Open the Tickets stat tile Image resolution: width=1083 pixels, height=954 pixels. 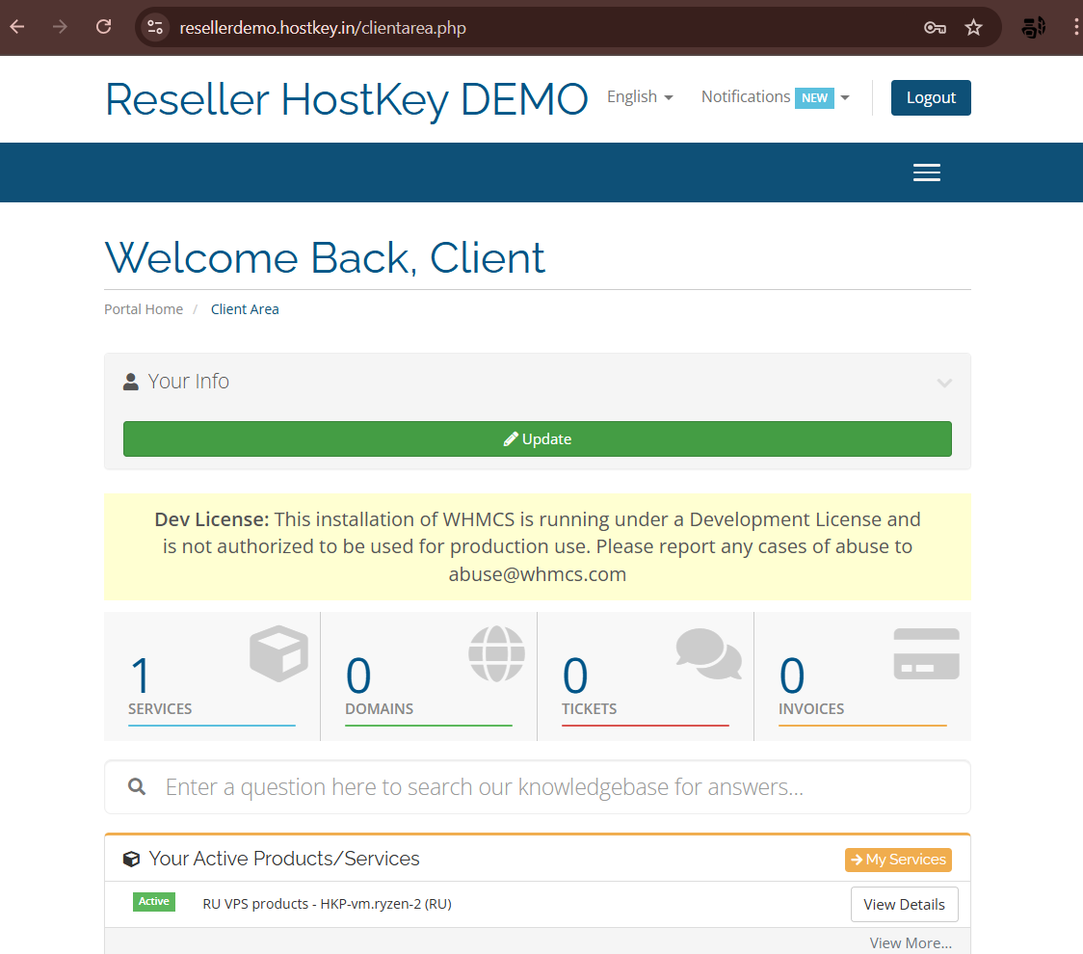[x=646, y=676]
